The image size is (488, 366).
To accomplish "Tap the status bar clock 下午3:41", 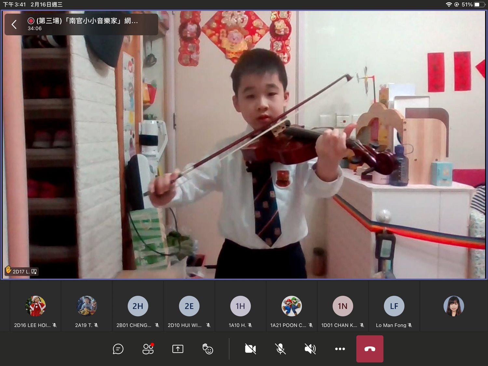I will pos(14,5).
